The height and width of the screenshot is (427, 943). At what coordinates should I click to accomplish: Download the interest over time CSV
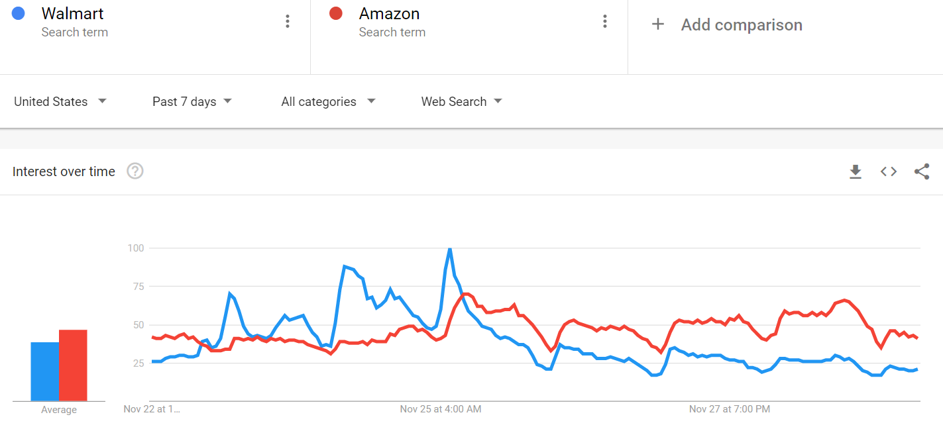point(856,171)
